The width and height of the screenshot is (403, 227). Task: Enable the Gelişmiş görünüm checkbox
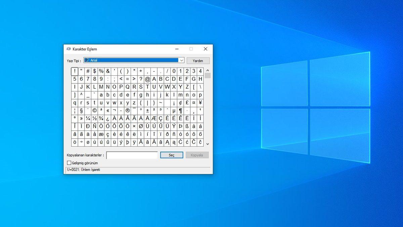(x=69, y=163)
